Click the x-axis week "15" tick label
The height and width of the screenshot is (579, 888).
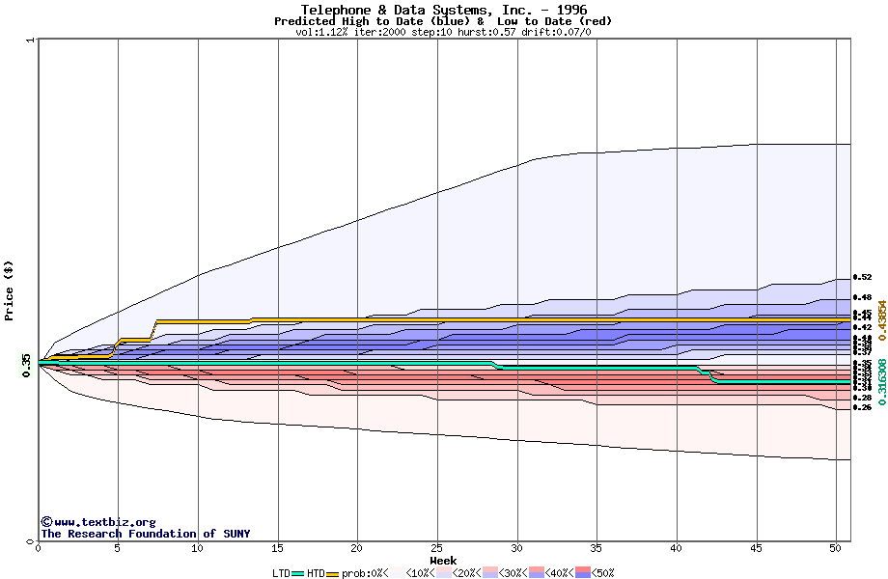pyautogui.click(x=277, y=548)
